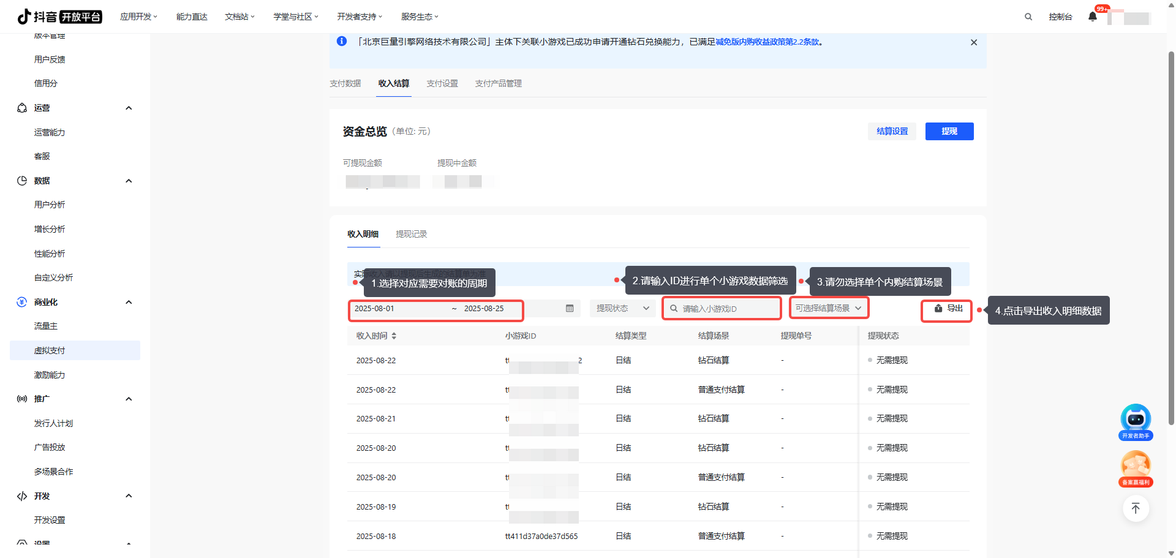Click the blue 提现 button

tap(949, 131)
